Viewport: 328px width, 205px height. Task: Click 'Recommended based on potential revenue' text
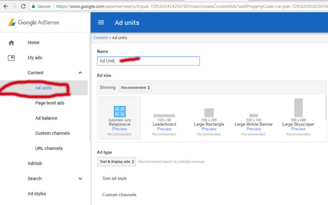coord(171,162)
